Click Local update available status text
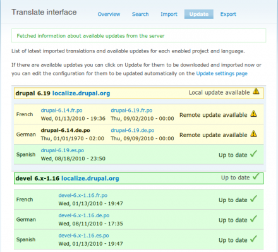The image size is (278, 252). tap(219, 93)
